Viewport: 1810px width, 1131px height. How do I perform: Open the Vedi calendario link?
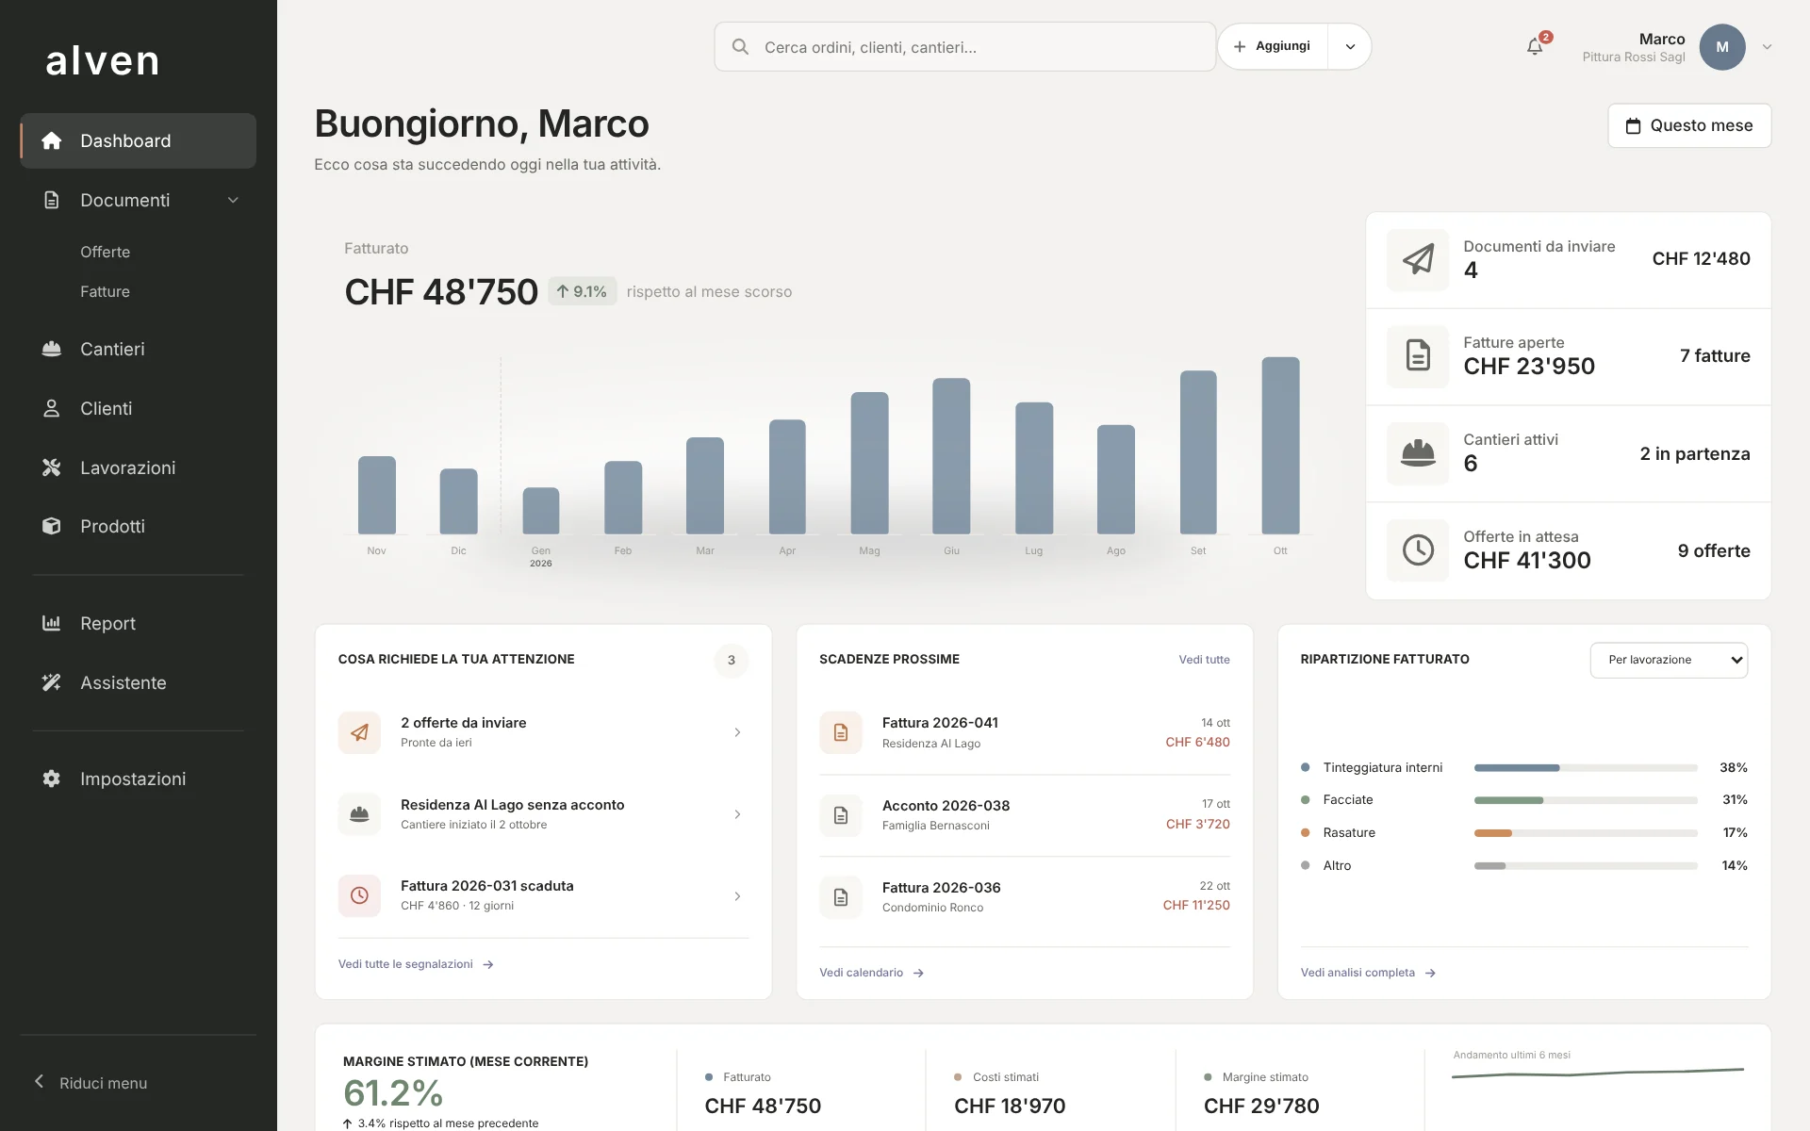click(871, 973)
